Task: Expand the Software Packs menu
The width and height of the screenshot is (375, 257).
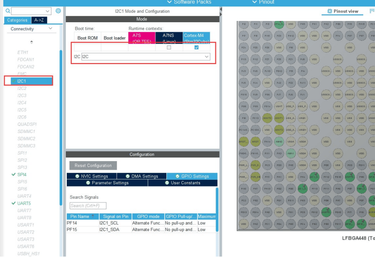Action: (189, 2)
